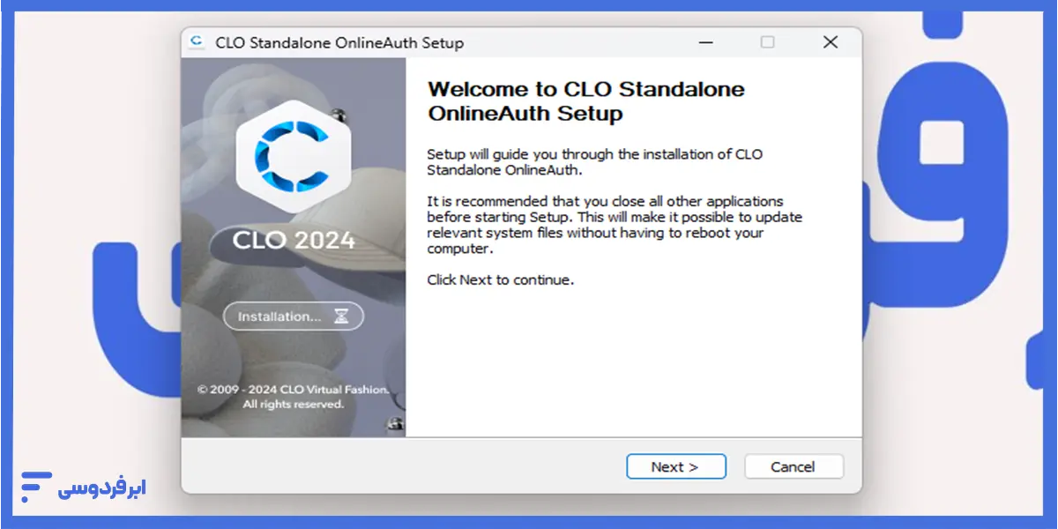This screenshot has width=1058, height=529.
Task: Click the sentence "Setup will guide you through"
Action: pyautogui.click(x=595, y=162)
